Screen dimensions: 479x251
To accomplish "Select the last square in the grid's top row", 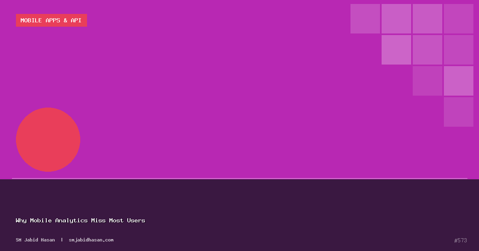I will (x=458, y=19).
